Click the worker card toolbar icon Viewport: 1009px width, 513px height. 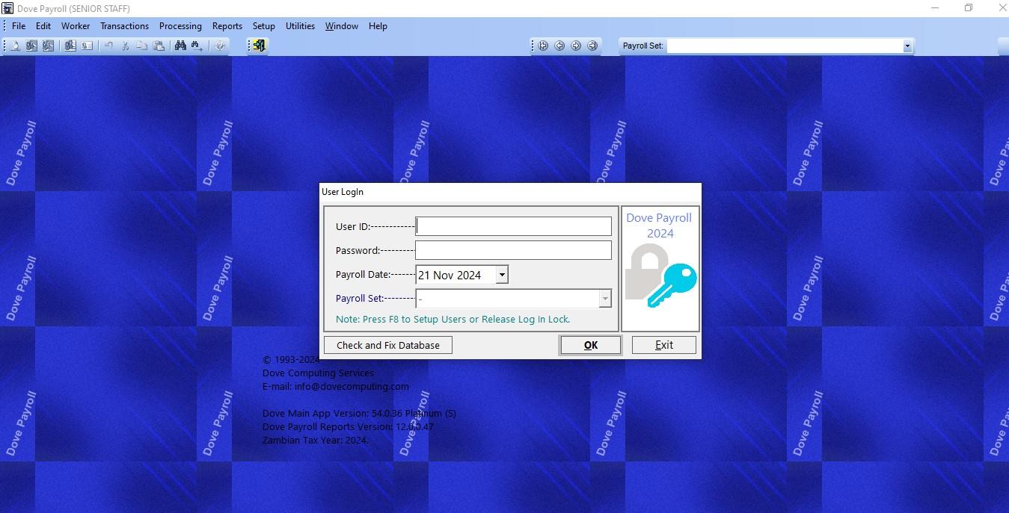point(87,46)
